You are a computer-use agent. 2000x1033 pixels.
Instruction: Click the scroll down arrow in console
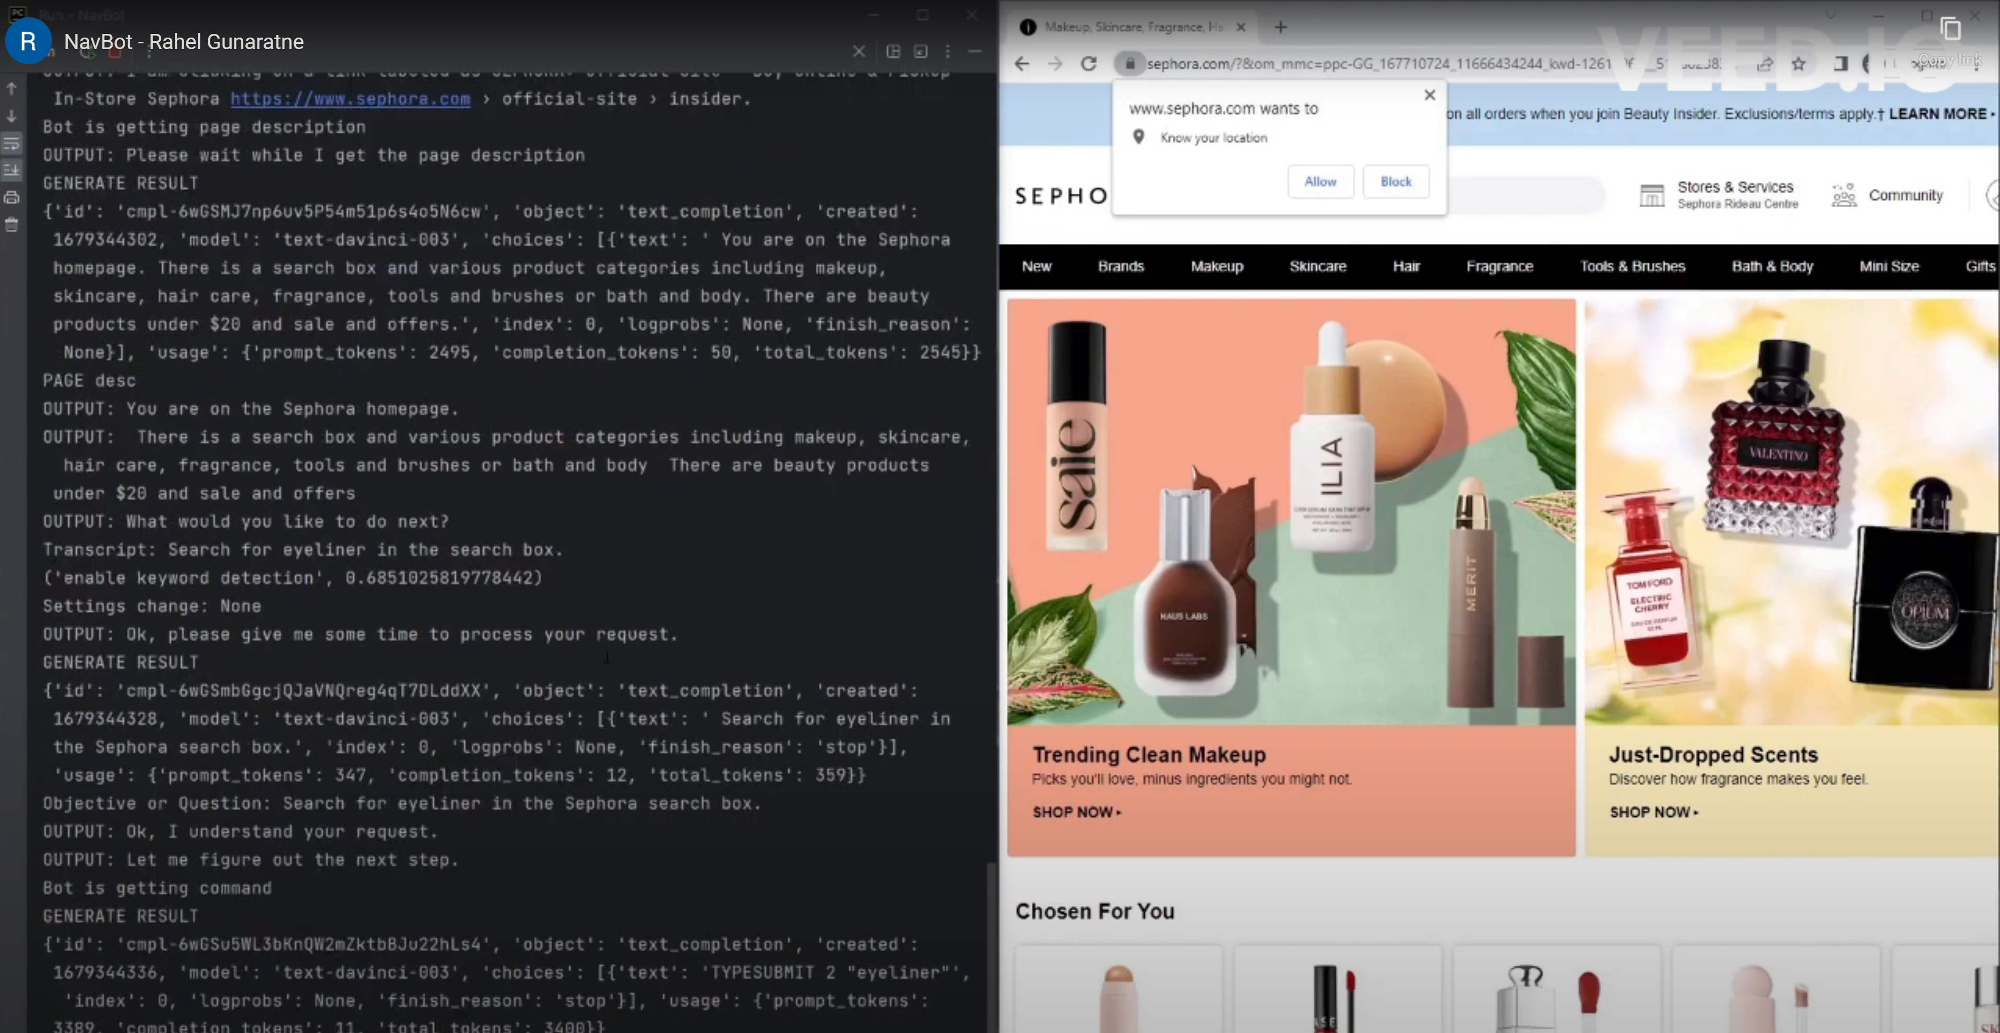[11, 116]
